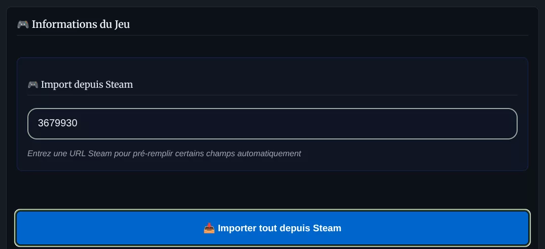Click the word Importer on the blue button
Viewport: 545px width, 249px height.
[x=237, y=228]
